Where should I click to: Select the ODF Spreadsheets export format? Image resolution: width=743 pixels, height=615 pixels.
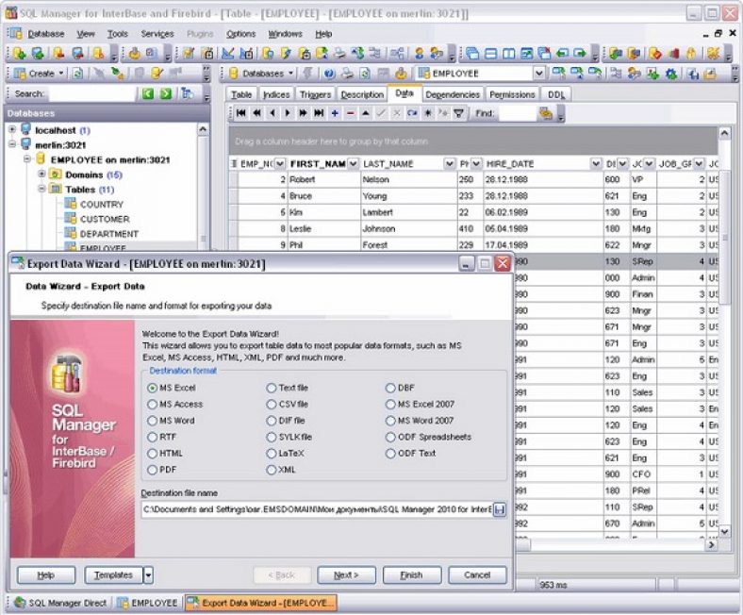(x=390, y=437)
